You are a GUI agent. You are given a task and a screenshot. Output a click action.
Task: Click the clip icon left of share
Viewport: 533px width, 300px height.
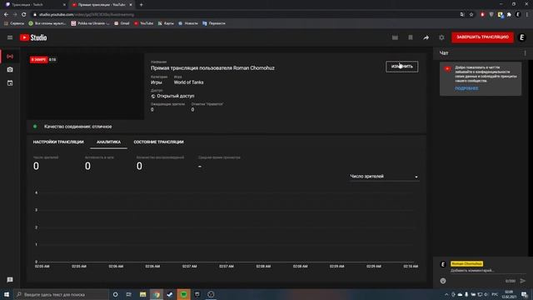click(411, 37)
